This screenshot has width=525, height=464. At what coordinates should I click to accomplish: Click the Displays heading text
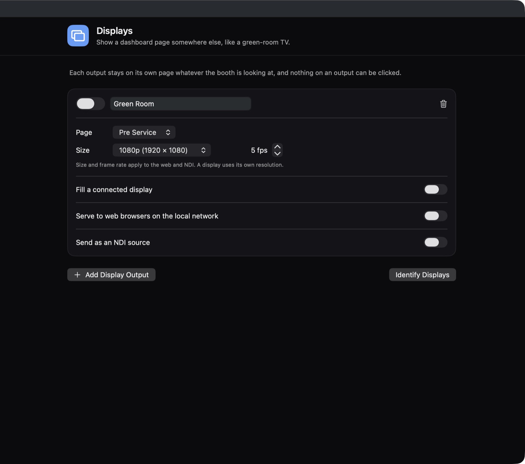[x=114, y=31]
